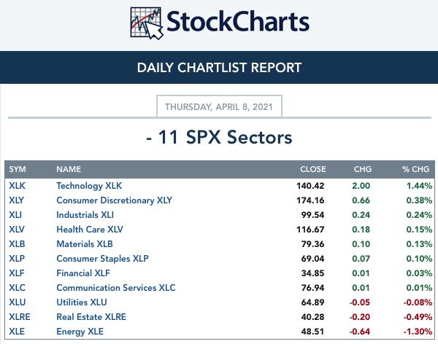This screenshot has width=438, height=344.
Task: Select the XLY symbol link
Action: (17, 200)
